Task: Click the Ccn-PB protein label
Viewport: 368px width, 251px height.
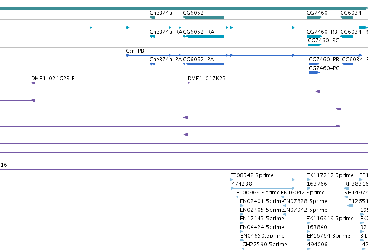Action: [x=135, y=51]
